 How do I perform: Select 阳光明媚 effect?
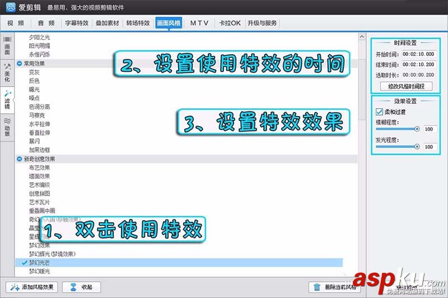[39, 46]
